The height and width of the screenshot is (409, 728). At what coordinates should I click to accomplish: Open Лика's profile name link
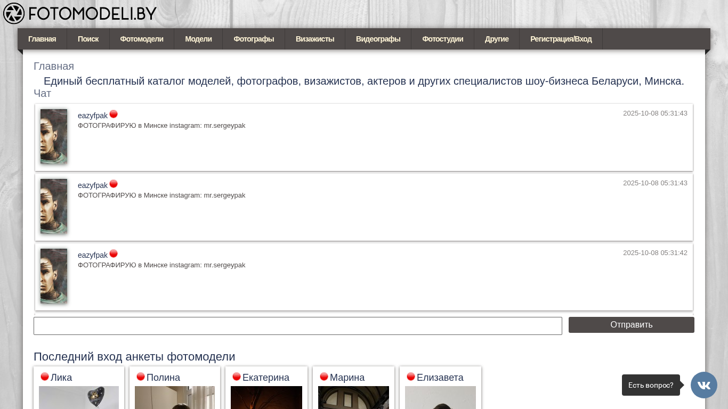pyautogui.click(x=61, y=378)
